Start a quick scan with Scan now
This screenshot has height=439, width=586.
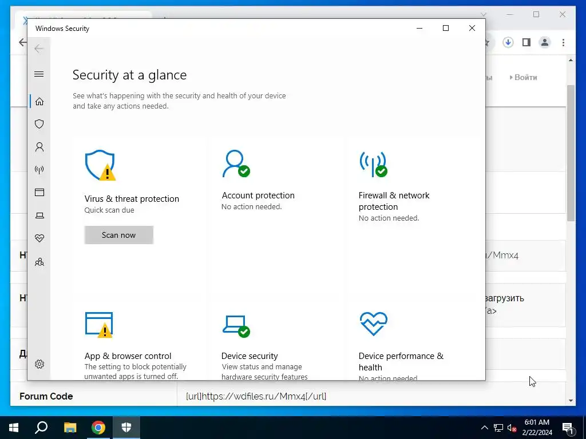119,235
